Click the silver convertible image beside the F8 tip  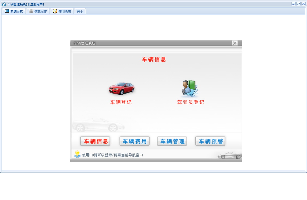point(229,155)
